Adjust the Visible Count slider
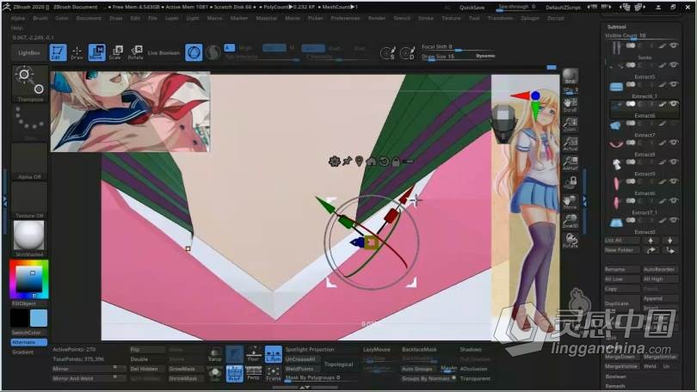 coord(640,36)
